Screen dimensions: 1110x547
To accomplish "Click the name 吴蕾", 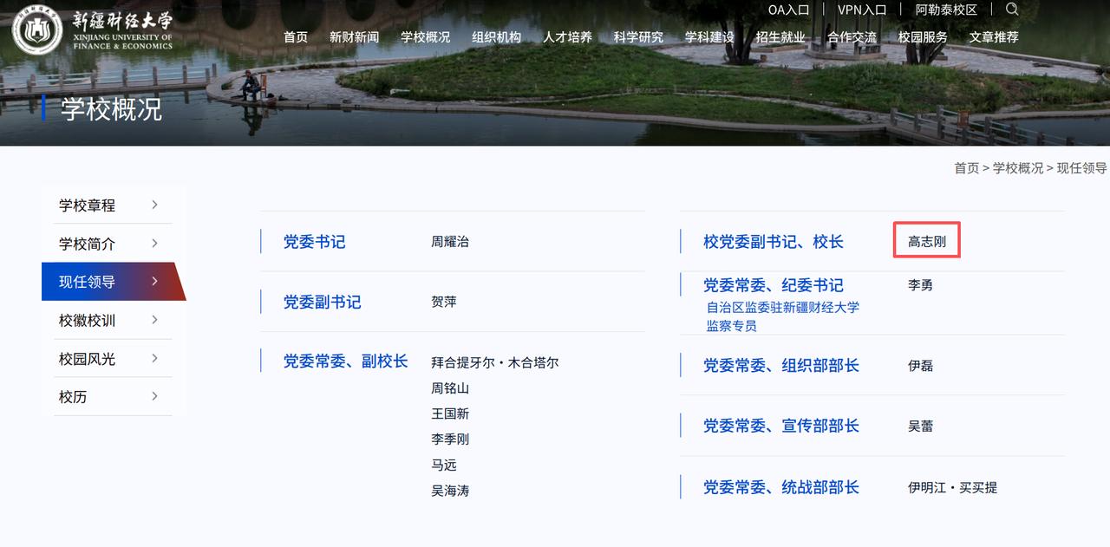I will tap(921, 427).
